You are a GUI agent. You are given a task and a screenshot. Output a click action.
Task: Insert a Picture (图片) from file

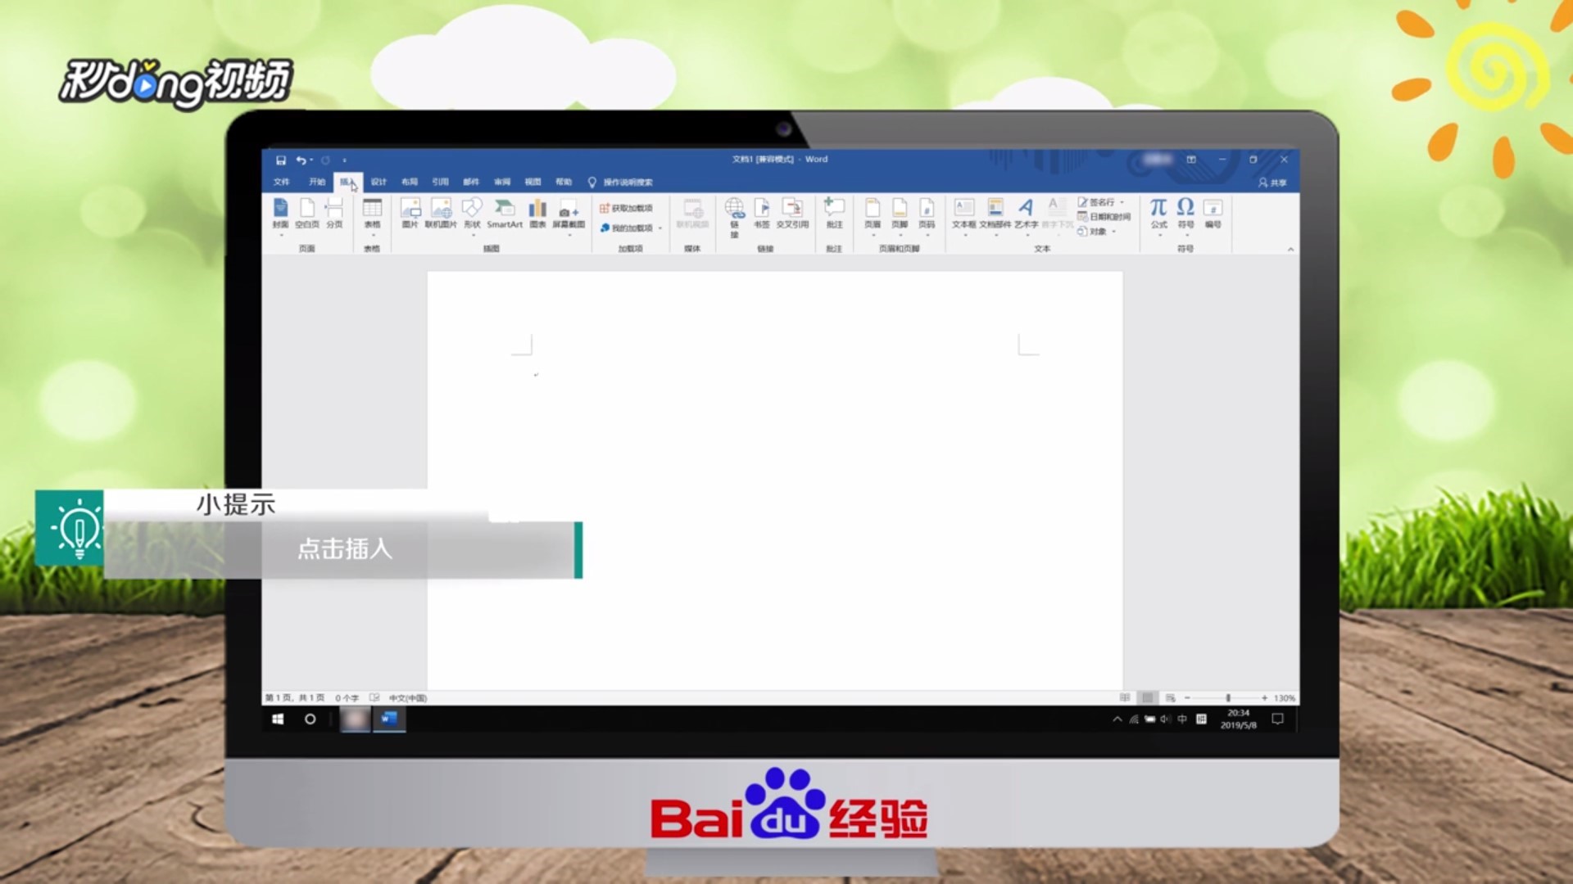410,213
